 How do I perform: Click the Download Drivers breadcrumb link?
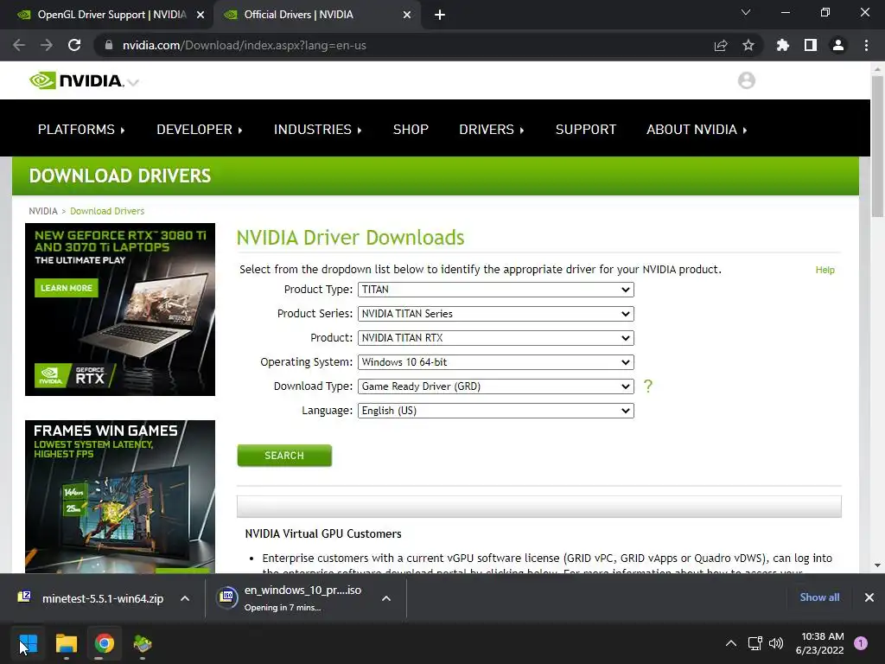click(x=107, y=211)
